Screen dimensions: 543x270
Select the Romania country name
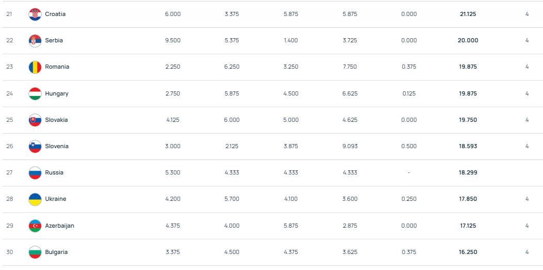(x=57, y=67)
